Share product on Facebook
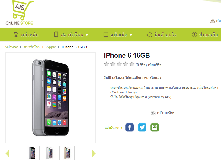The width and height of the screenshot is (221, 165). pyautogui.click(x=130, y=127)
